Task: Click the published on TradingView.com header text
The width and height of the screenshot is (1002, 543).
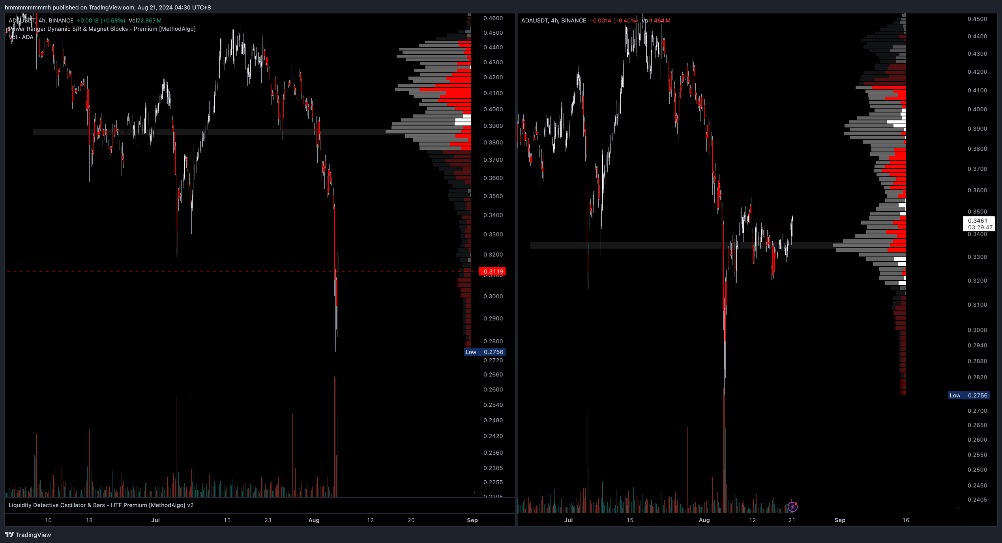Action: [108, 7]
